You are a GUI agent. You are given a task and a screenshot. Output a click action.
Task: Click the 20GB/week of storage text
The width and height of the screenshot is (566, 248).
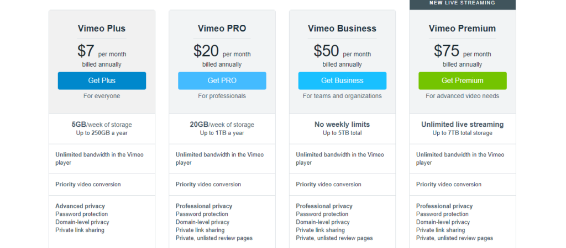(x=222, y=125)
